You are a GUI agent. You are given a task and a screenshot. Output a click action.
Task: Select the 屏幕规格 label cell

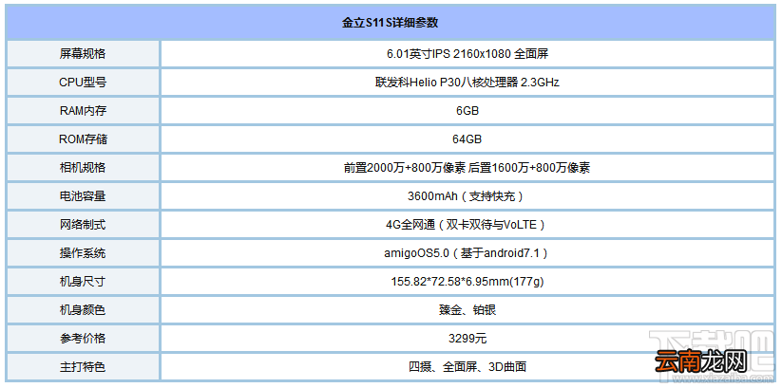[83, 54]
